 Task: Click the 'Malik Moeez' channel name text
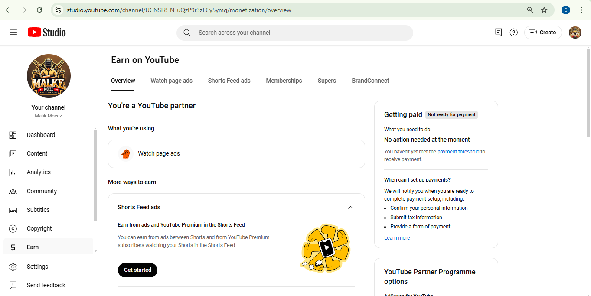(49, 116)
